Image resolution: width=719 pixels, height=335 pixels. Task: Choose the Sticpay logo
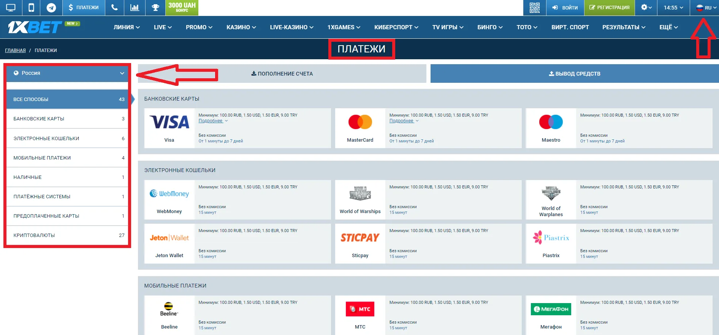tap(360, 238)
